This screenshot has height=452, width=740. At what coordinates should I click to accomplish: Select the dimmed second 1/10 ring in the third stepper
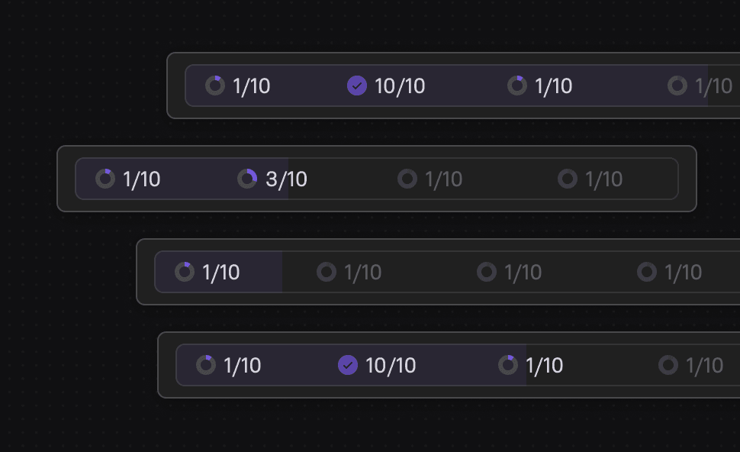326,272
